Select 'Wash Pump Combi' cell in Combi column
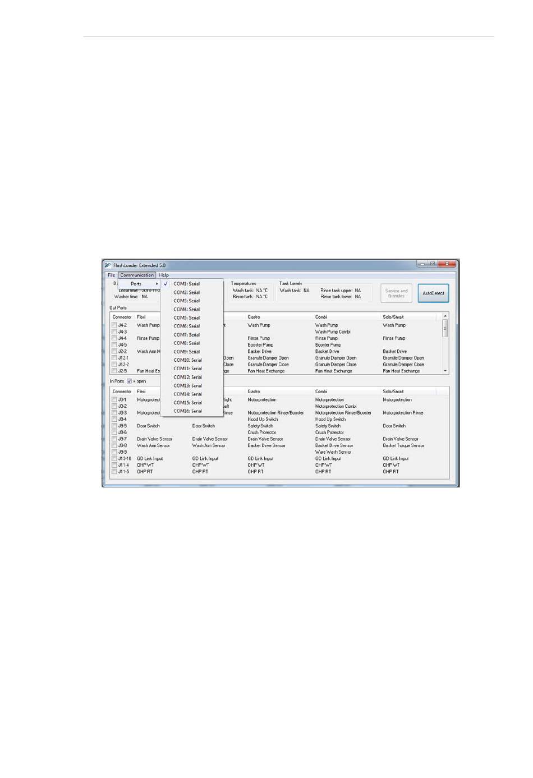The image size is (533, 778). [x=333, y=332]
